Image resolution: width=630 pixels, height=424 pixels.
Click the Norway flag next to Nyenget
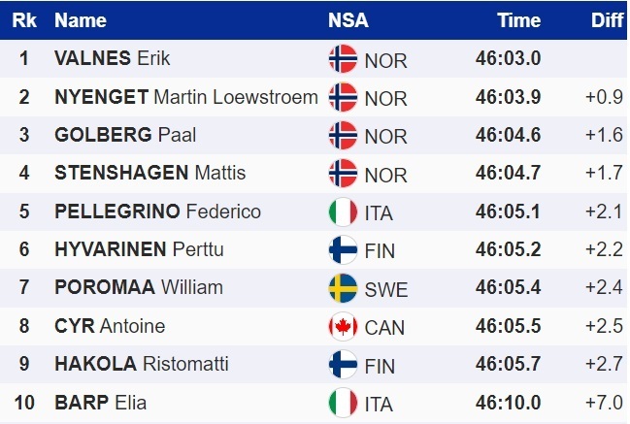(343, 97)
